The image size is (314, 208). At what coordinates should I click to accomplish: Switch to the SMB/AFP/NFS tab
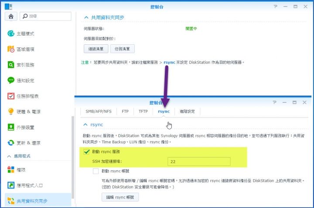click(x=99, y=112)
